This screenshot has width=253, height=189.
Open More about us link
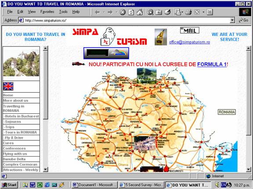click(x=16, y=101)
